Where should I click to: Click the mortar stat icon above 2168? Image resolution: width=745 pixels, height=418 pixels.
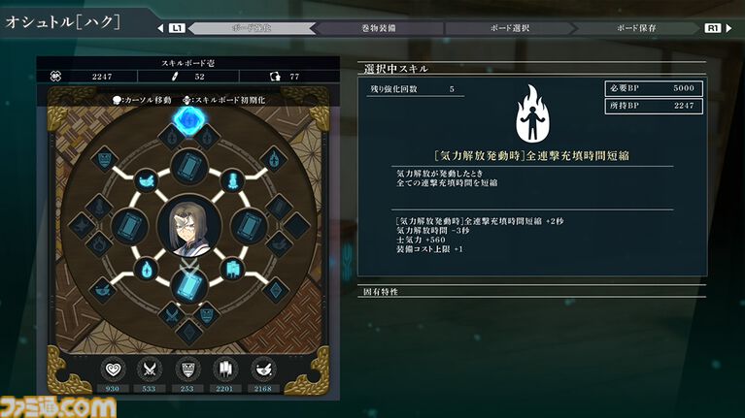click(x=263, y=370)
